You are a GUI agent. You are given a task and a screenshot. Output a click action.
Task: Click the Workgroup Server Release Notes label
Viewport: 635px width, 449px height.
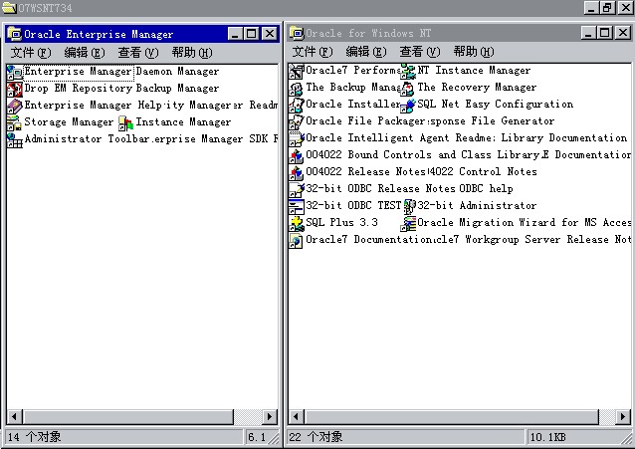tap(532, 240)
